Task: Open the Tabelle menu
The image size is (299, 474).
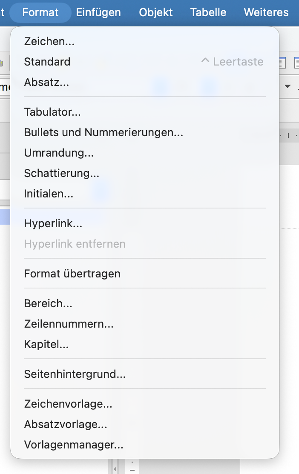Action: [x=208, y=12]
